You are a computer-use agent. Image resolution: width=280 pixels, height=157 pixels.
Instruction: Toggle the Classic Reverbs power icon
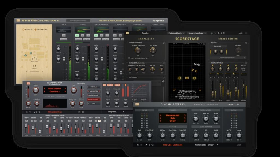[137, 104]
